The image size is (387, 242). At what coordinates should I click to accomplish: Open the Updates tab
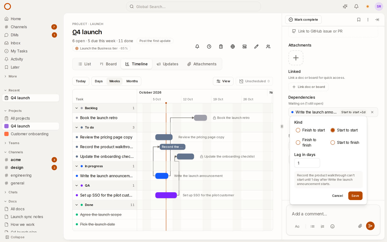(167, 64)
